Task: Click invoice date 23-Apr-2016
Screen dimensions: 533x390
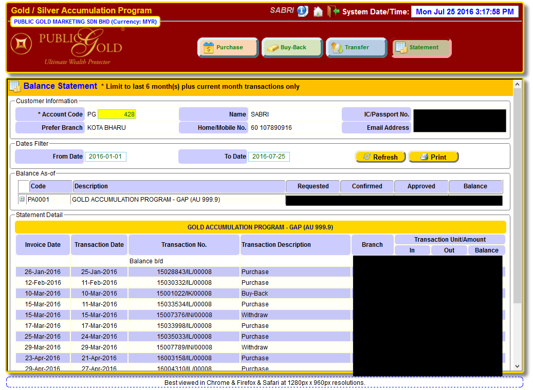Action: pos(43,358)
